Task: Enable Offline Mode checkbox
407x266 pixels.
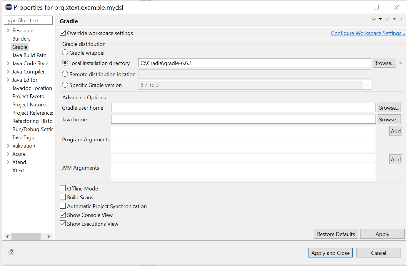Action: (x=63, y=188)
